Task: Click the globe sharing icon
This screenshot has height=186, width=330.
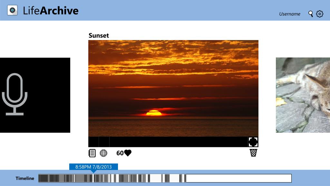Action: tap(103, 153)
